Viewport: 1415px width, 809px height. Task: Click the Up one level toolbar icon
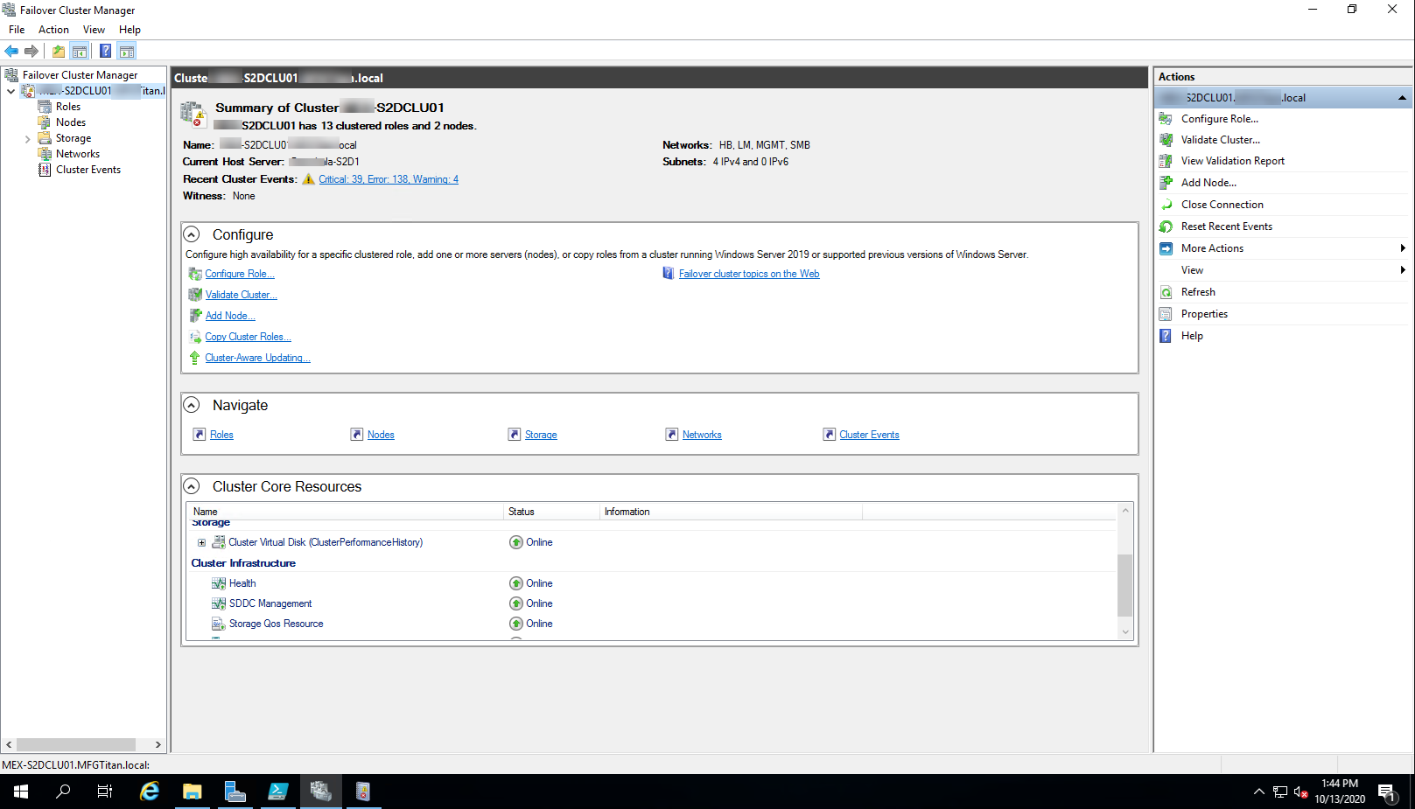pos(59,51)
